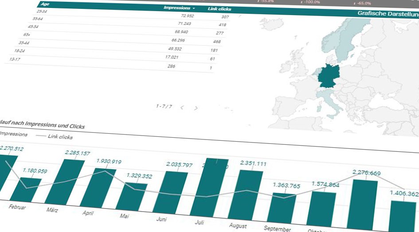Click the März impressions bar
This screenshot has height=232, width=419.
coord(65,182)
